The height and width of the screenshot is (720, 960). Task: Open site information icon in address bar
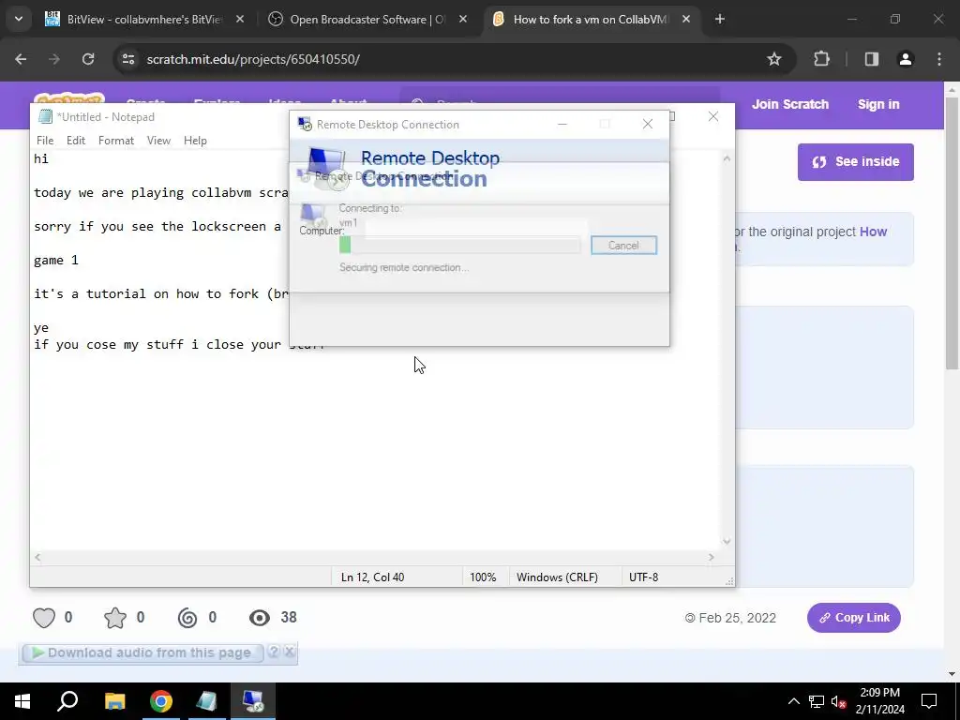pos(128,59)
